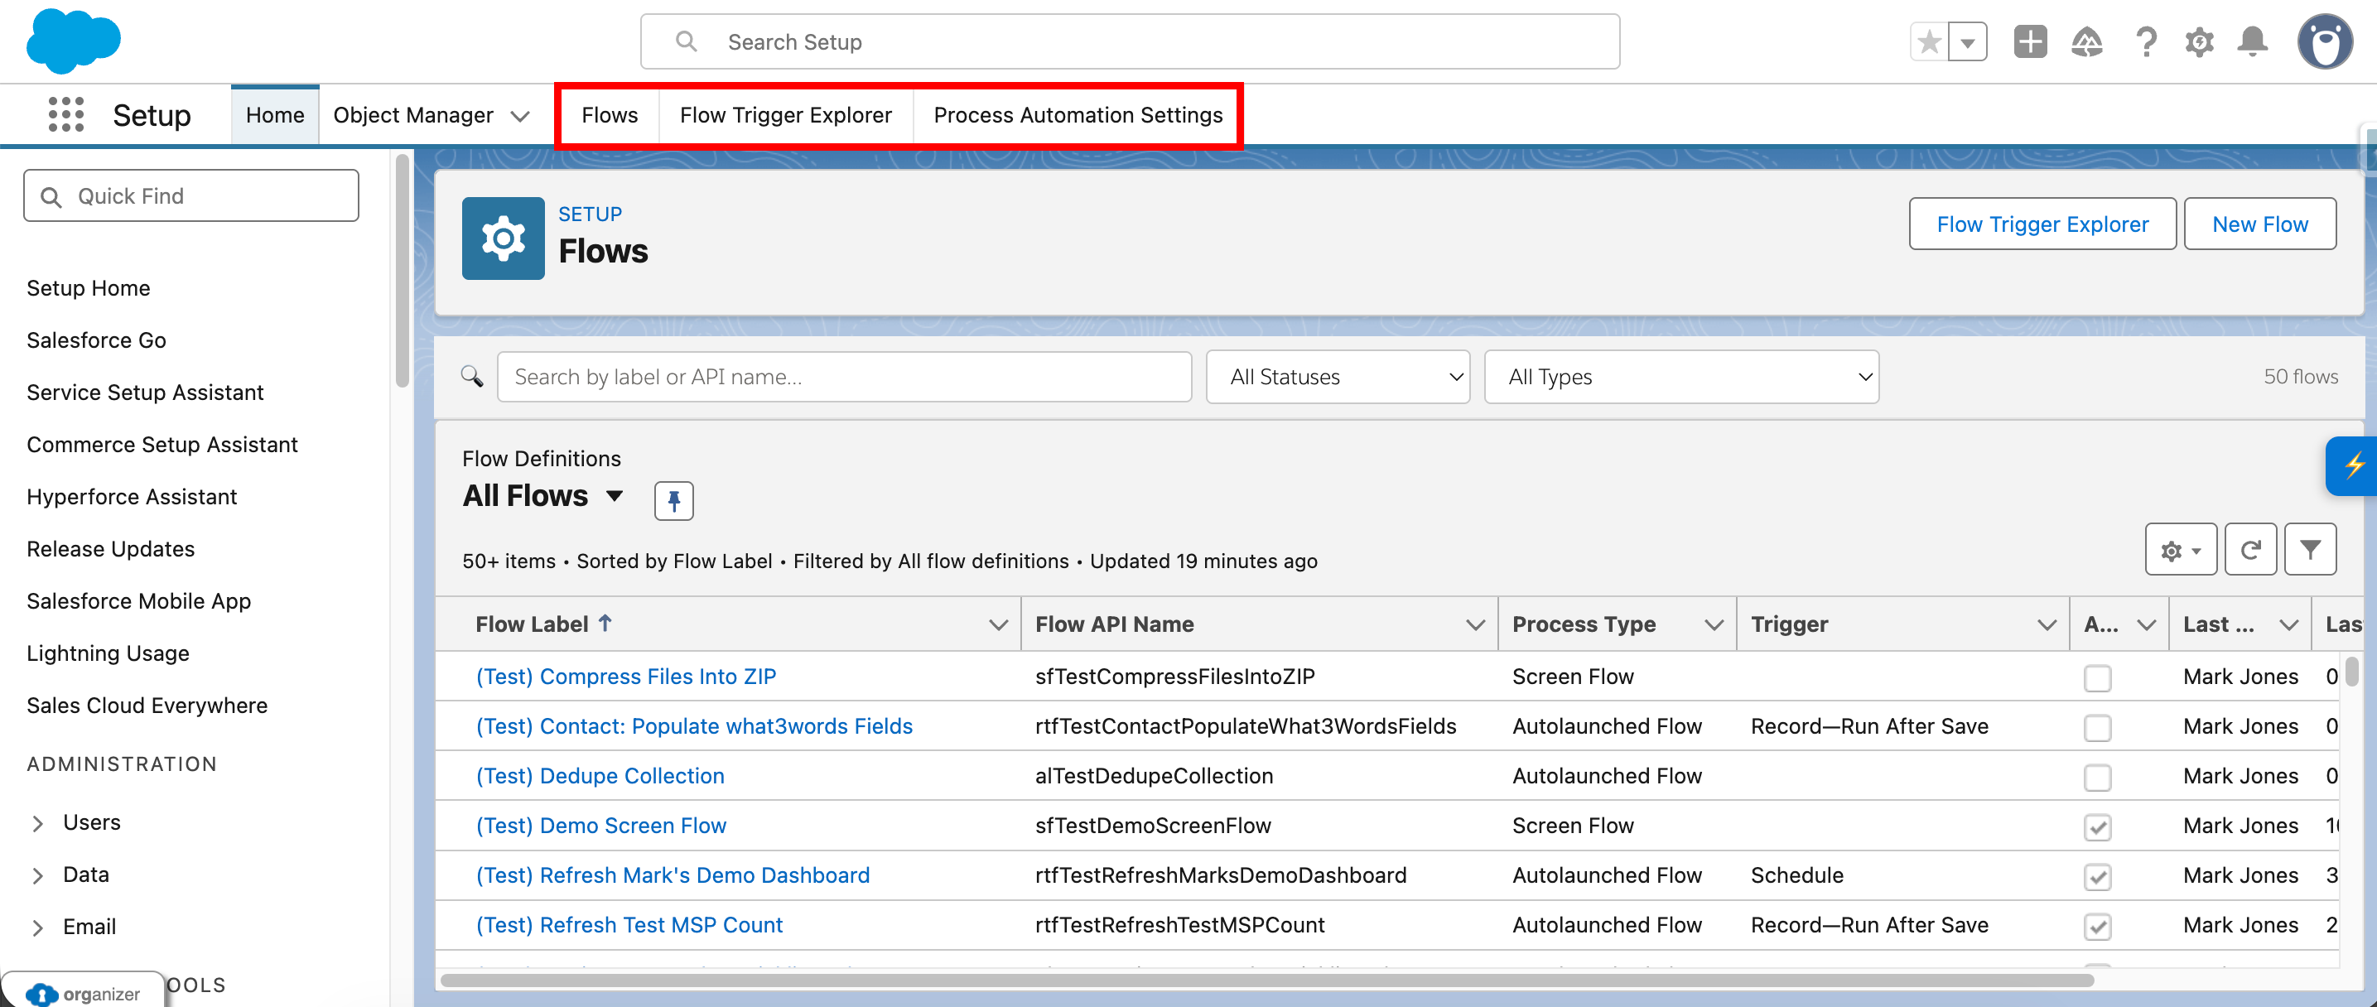Uncheck the Demo Screen Flow checkbox
2377x1007 pixels.
click(x=2099, y=828)
